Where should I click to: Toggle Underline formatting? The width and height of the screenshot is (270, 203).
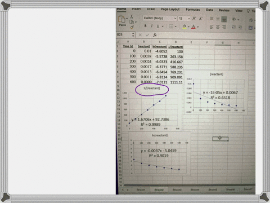click(158, 26)
